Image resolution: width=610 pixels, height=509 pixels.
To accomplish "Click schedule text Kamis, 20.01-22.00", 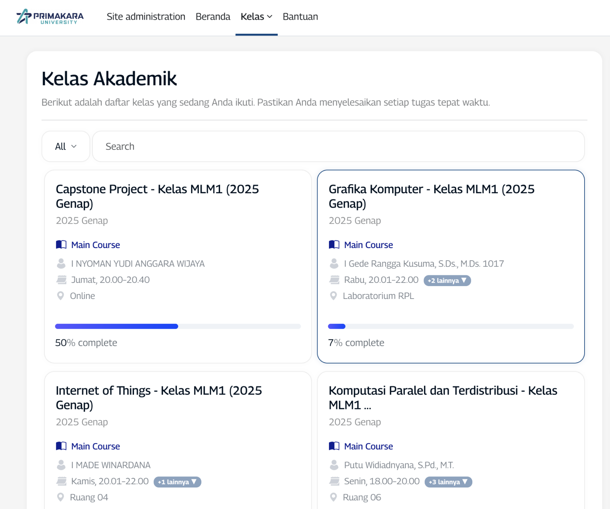I will coord(110,481).
